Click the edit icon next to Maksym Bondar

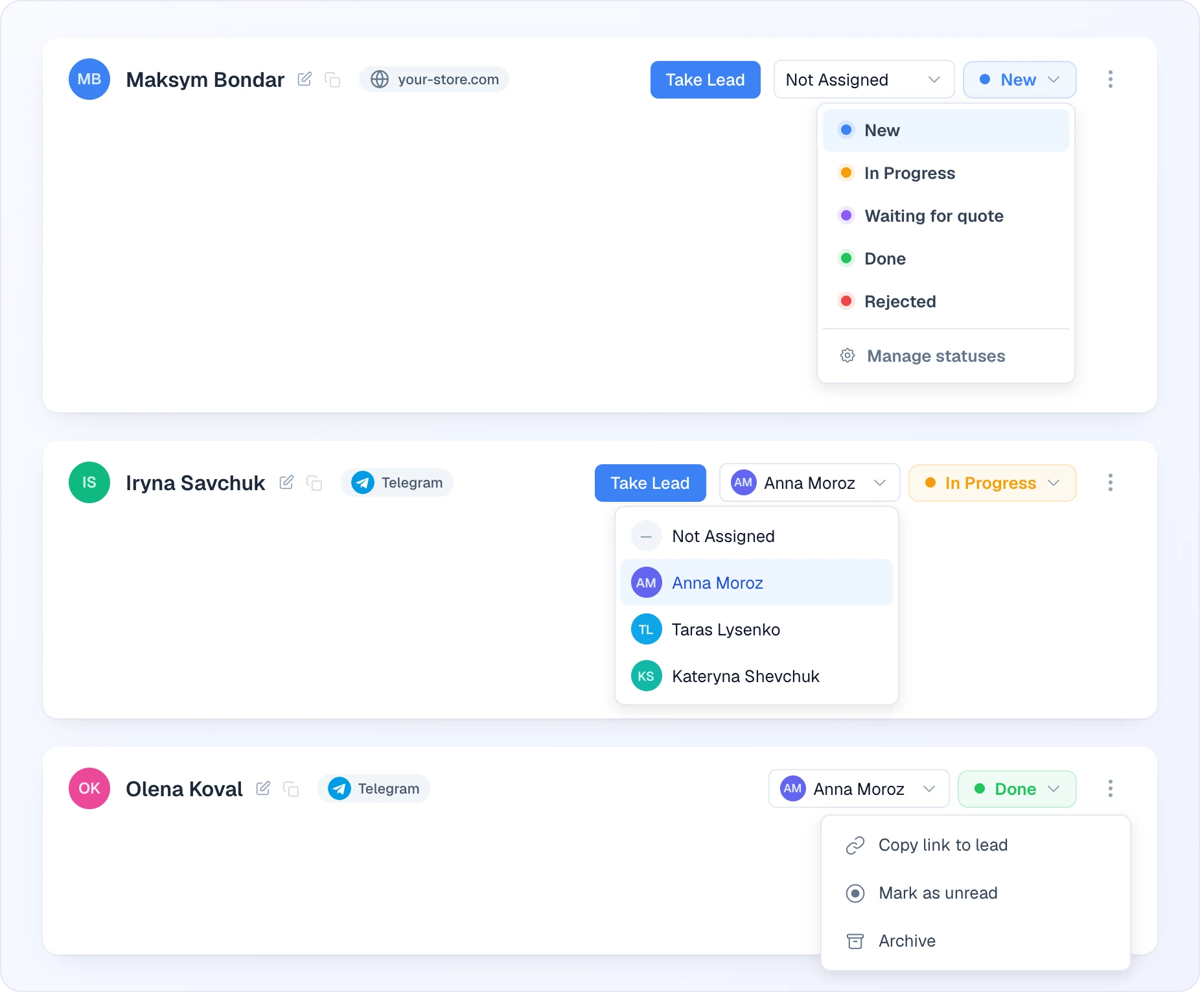click(305, 79)
